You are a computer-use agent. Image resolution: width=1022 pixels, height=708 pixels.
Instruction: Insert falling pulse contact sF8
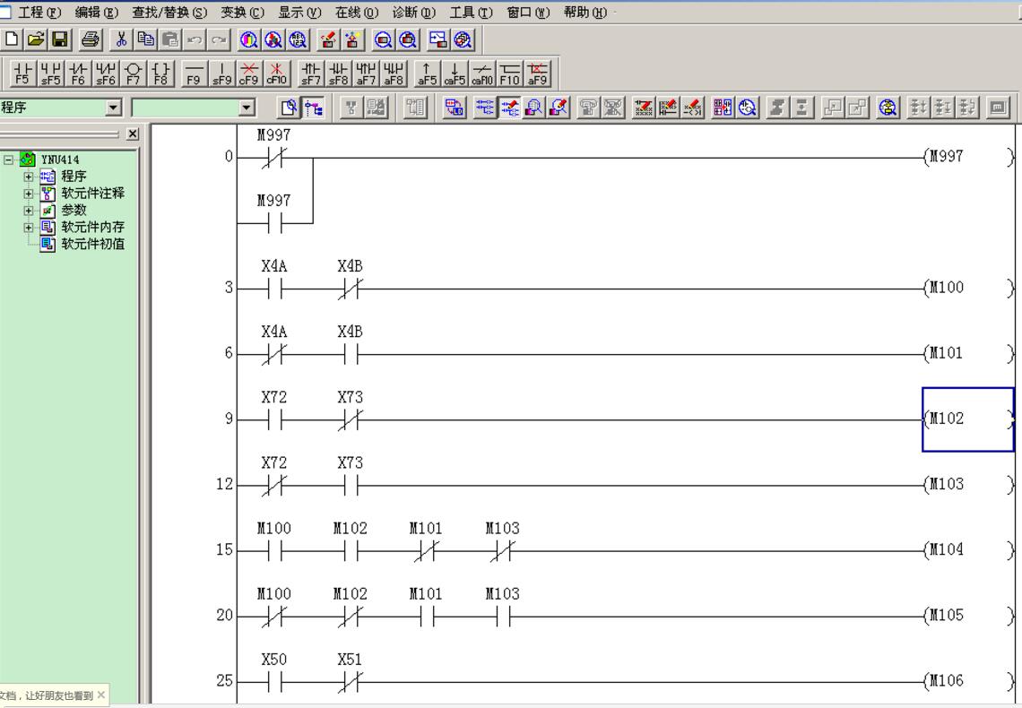coord(338,73)
